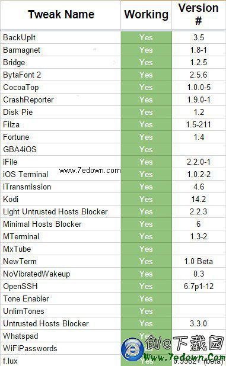Viewport: 226px width, 366px height.
Task: Select the BackUpIt tweak name cell
Action: pyautogui.click(x=61, y=37)
